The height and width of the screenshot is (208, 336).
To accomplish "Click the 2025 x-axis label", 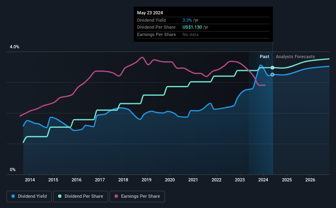I will point(287,180).
